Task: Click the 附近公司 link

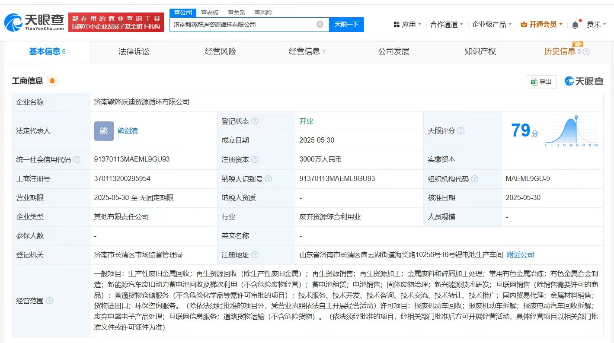Action: point(521,255)
